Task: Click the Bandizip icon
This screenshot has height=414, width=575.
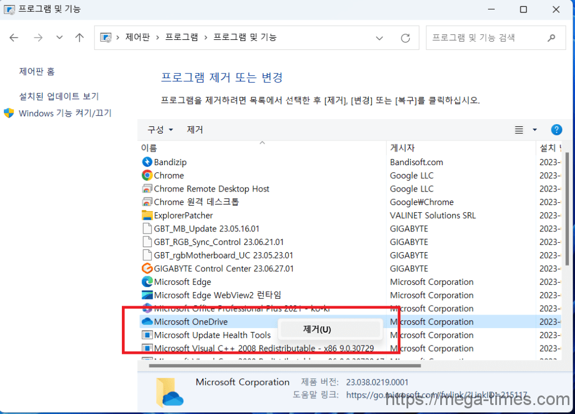Action: [147, 162]
